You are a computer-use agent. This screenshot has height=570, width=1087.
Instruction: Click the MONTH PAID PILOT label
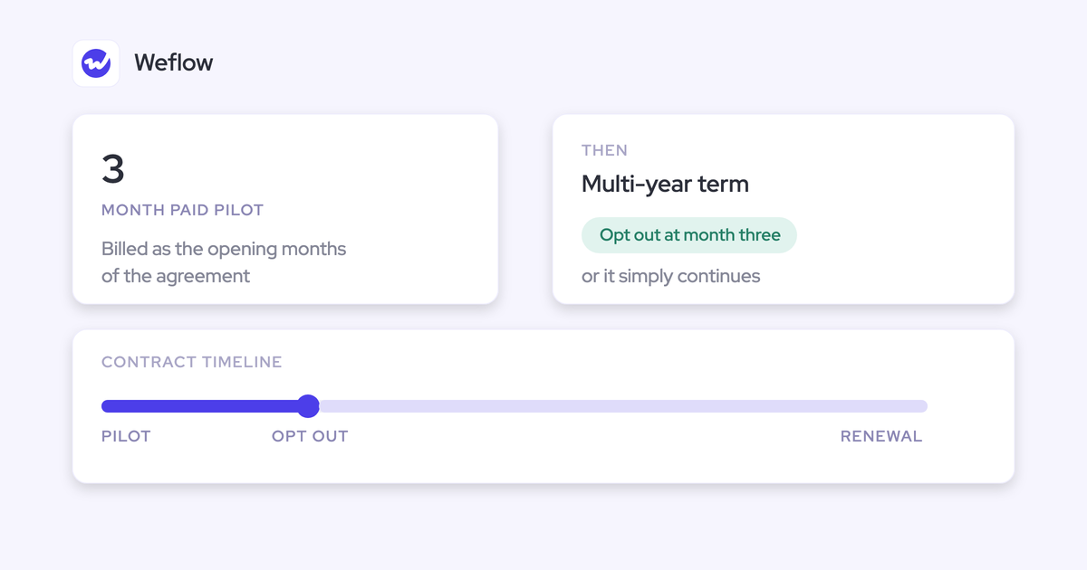182,210
